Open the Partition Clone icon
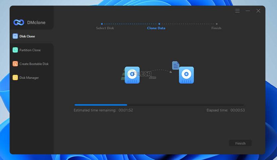The image size is (277, 160). tap(15, 50)
